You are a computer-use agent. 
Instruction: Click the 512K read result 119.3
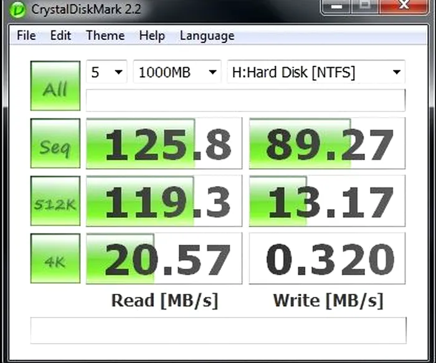[164, 200]
